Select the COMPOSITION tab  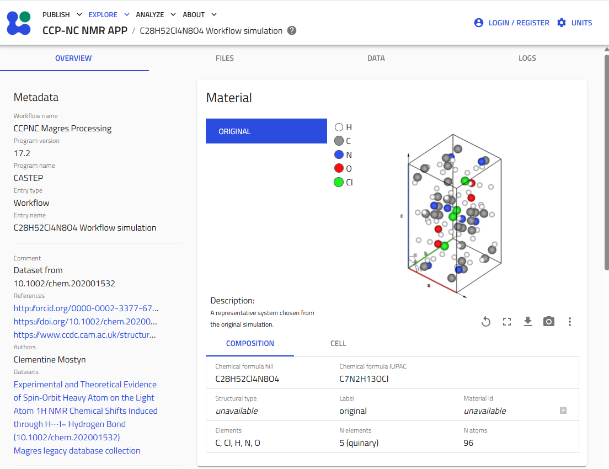(x=250, y=344)
